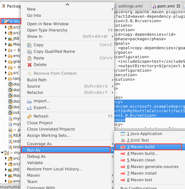This screenshot has height=189, width=185.
Task: Click the Copy Qualified Name icon
Action: [x=29, y=52]
